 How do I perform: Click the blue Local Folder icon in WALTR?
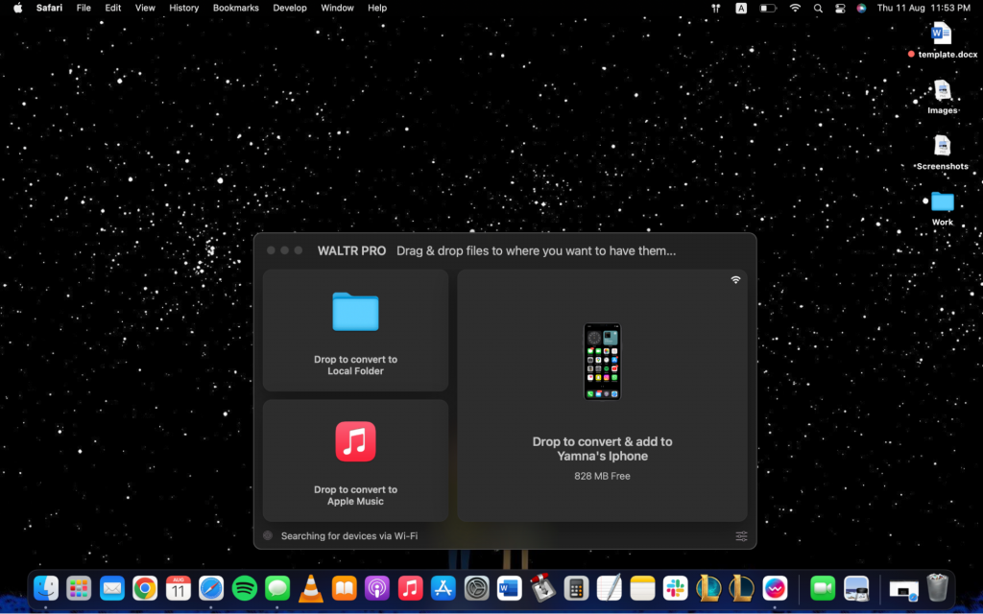click(x=355, y=312)
